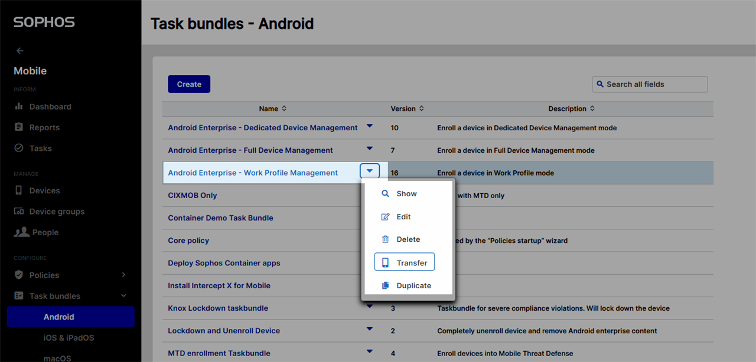
Task: Open Install Intercept X for Mobile link
Action: pyautogui.click(x=219, y=285)
